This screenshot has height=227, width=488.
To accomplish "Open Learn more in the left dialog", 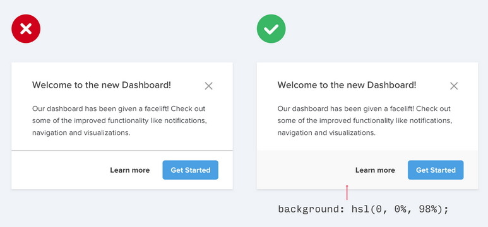I will click(130, 170).
